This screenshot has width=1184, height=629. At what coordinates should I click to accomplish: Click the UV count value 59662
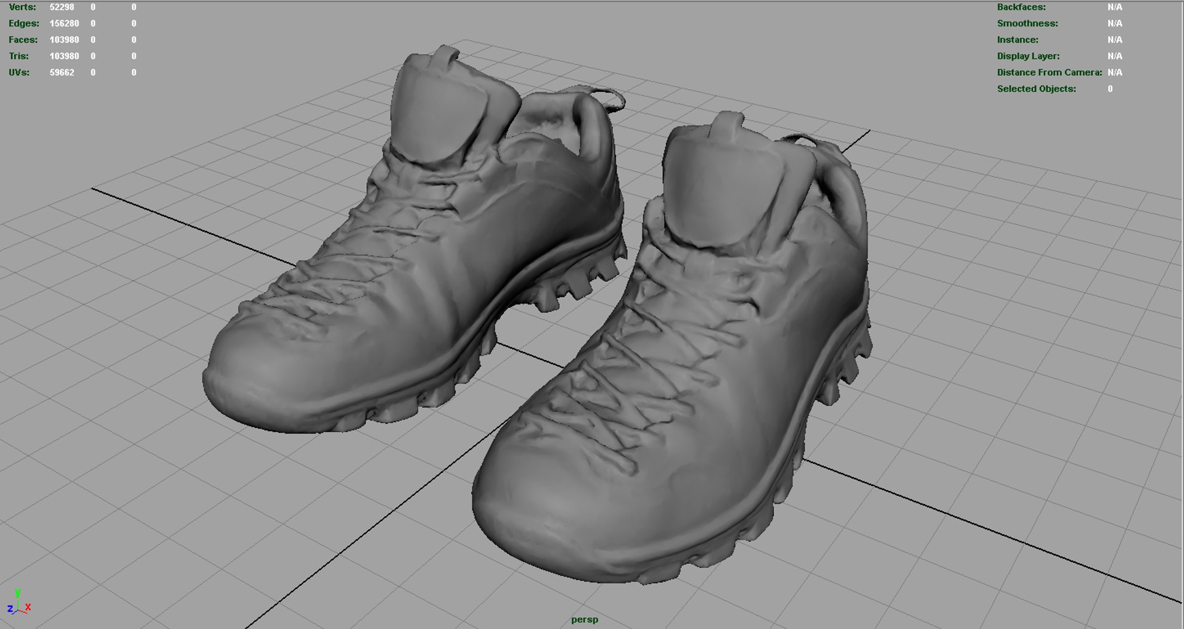(62, 72)
